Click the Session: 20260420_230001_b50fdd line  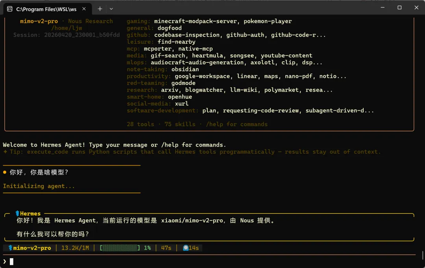[x=67, y=35]
